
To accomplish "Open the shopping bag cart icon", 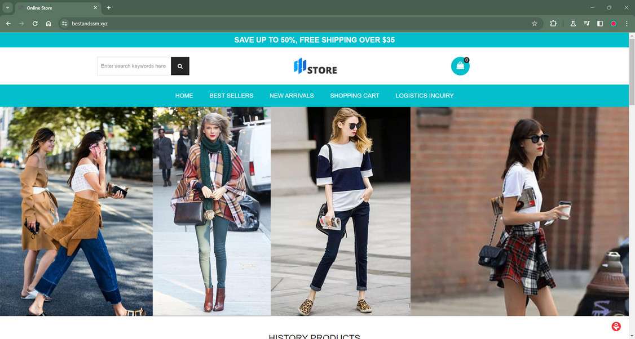I will point(460,66).
